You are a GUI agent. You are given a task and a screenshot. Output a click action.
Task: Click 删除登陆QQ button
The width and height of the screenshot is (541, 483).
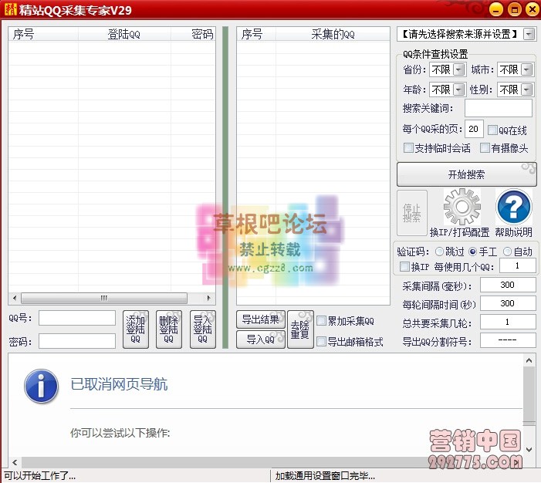tap(169, 329)
